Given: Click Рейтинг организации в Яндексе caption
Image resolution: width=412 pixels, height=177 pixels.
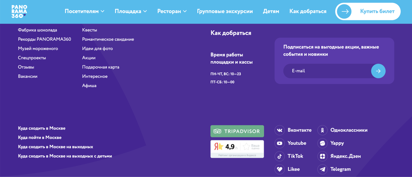Looking at the screenshot, I should point(237,155).
